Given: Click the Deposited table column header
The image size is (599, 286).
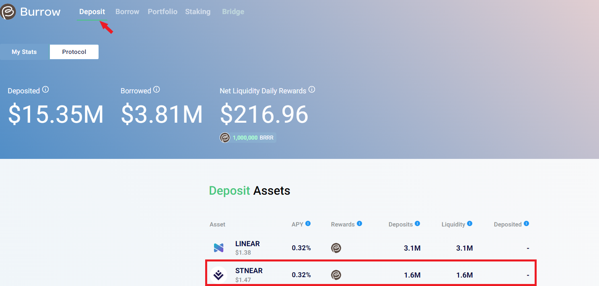Looking at the screenshot, I should coord(508,224).
